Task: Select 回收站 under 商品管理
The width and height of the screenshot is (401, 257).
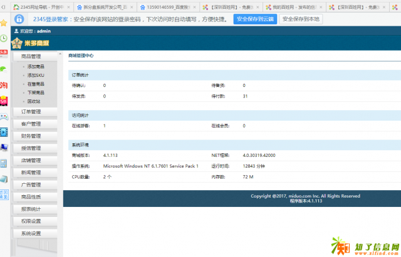Action: pos(34,101)
